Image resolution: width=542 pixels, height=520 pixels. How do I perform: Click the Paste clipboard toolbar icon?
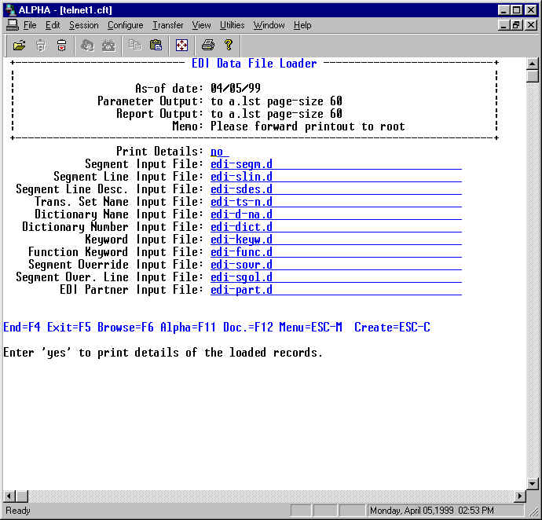(x=156, y=46)
